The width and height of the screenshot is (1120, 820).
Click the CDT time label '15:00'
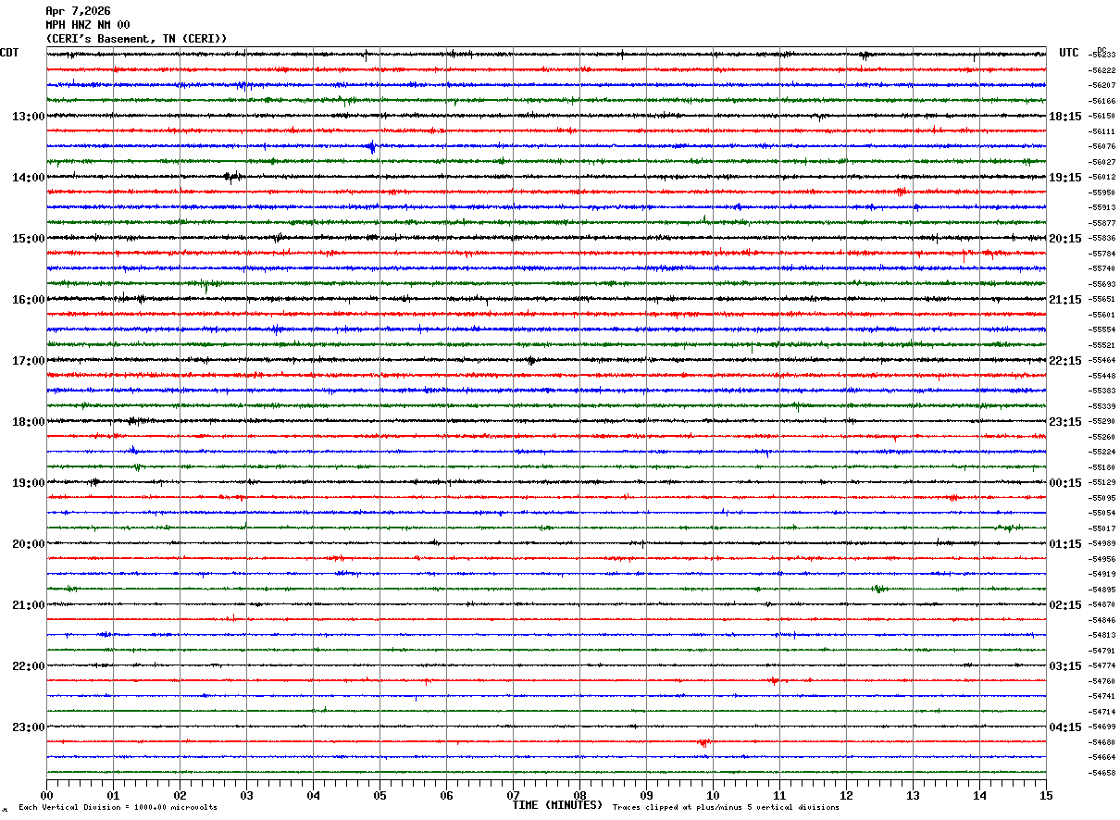click(29, 239)
